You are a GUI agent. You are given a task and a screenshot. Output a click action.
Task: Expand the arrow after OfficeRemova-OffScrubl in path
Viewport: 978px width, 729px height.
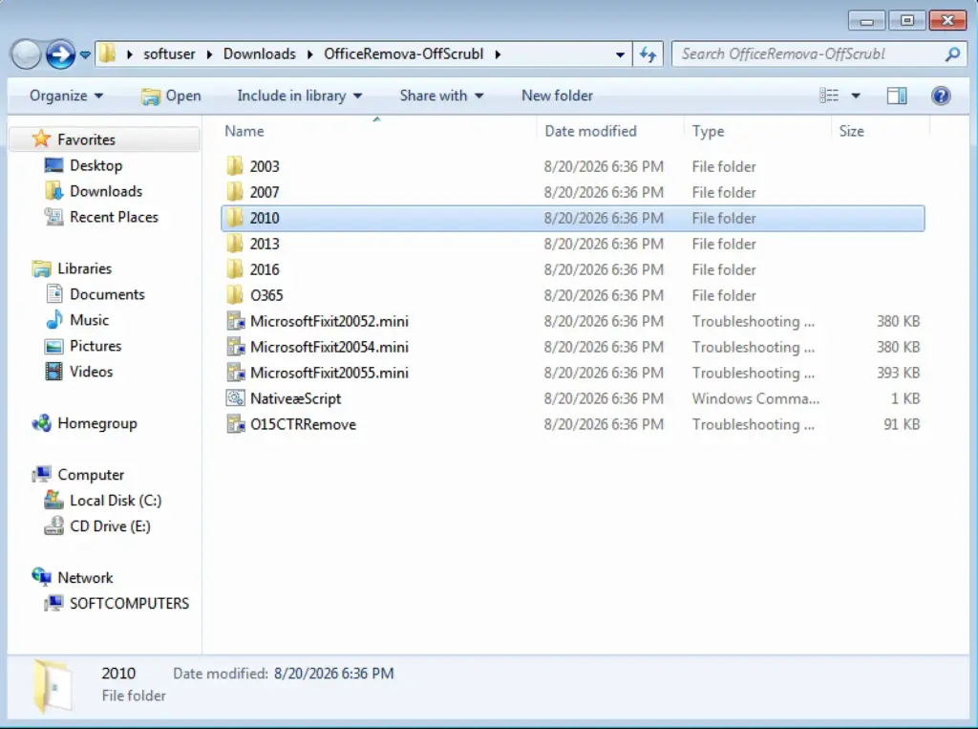(498, 54)
